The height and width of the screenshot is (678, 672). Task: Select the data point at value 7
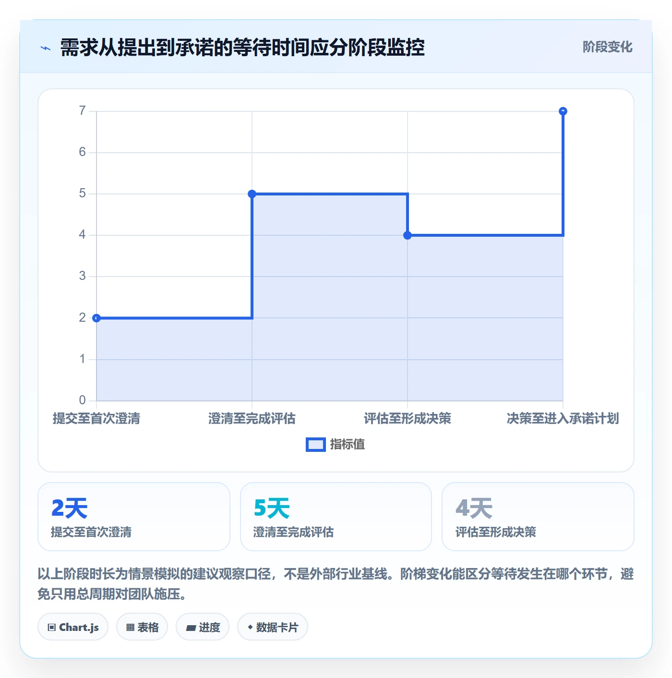(x=563, y=111)
